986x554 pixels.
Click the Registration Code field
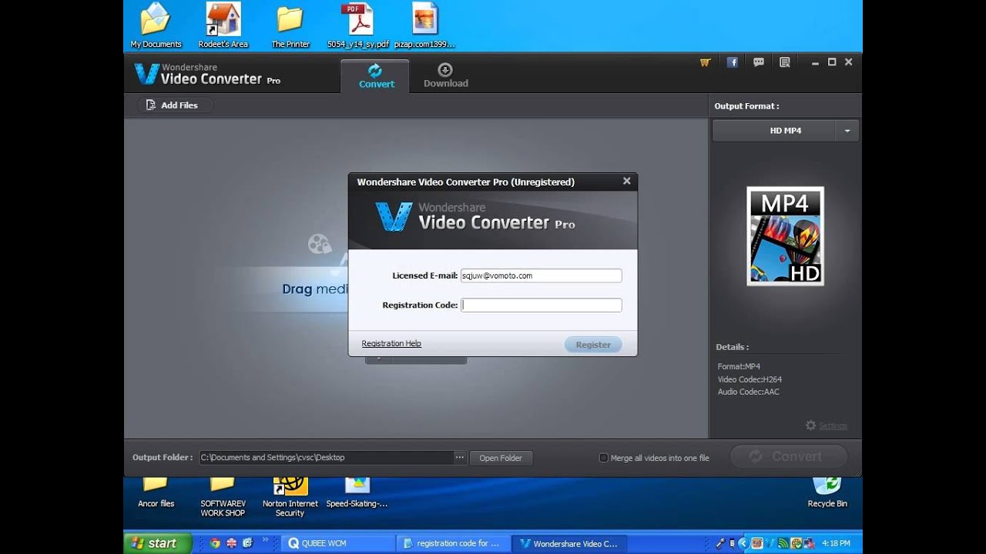(541, 305)
